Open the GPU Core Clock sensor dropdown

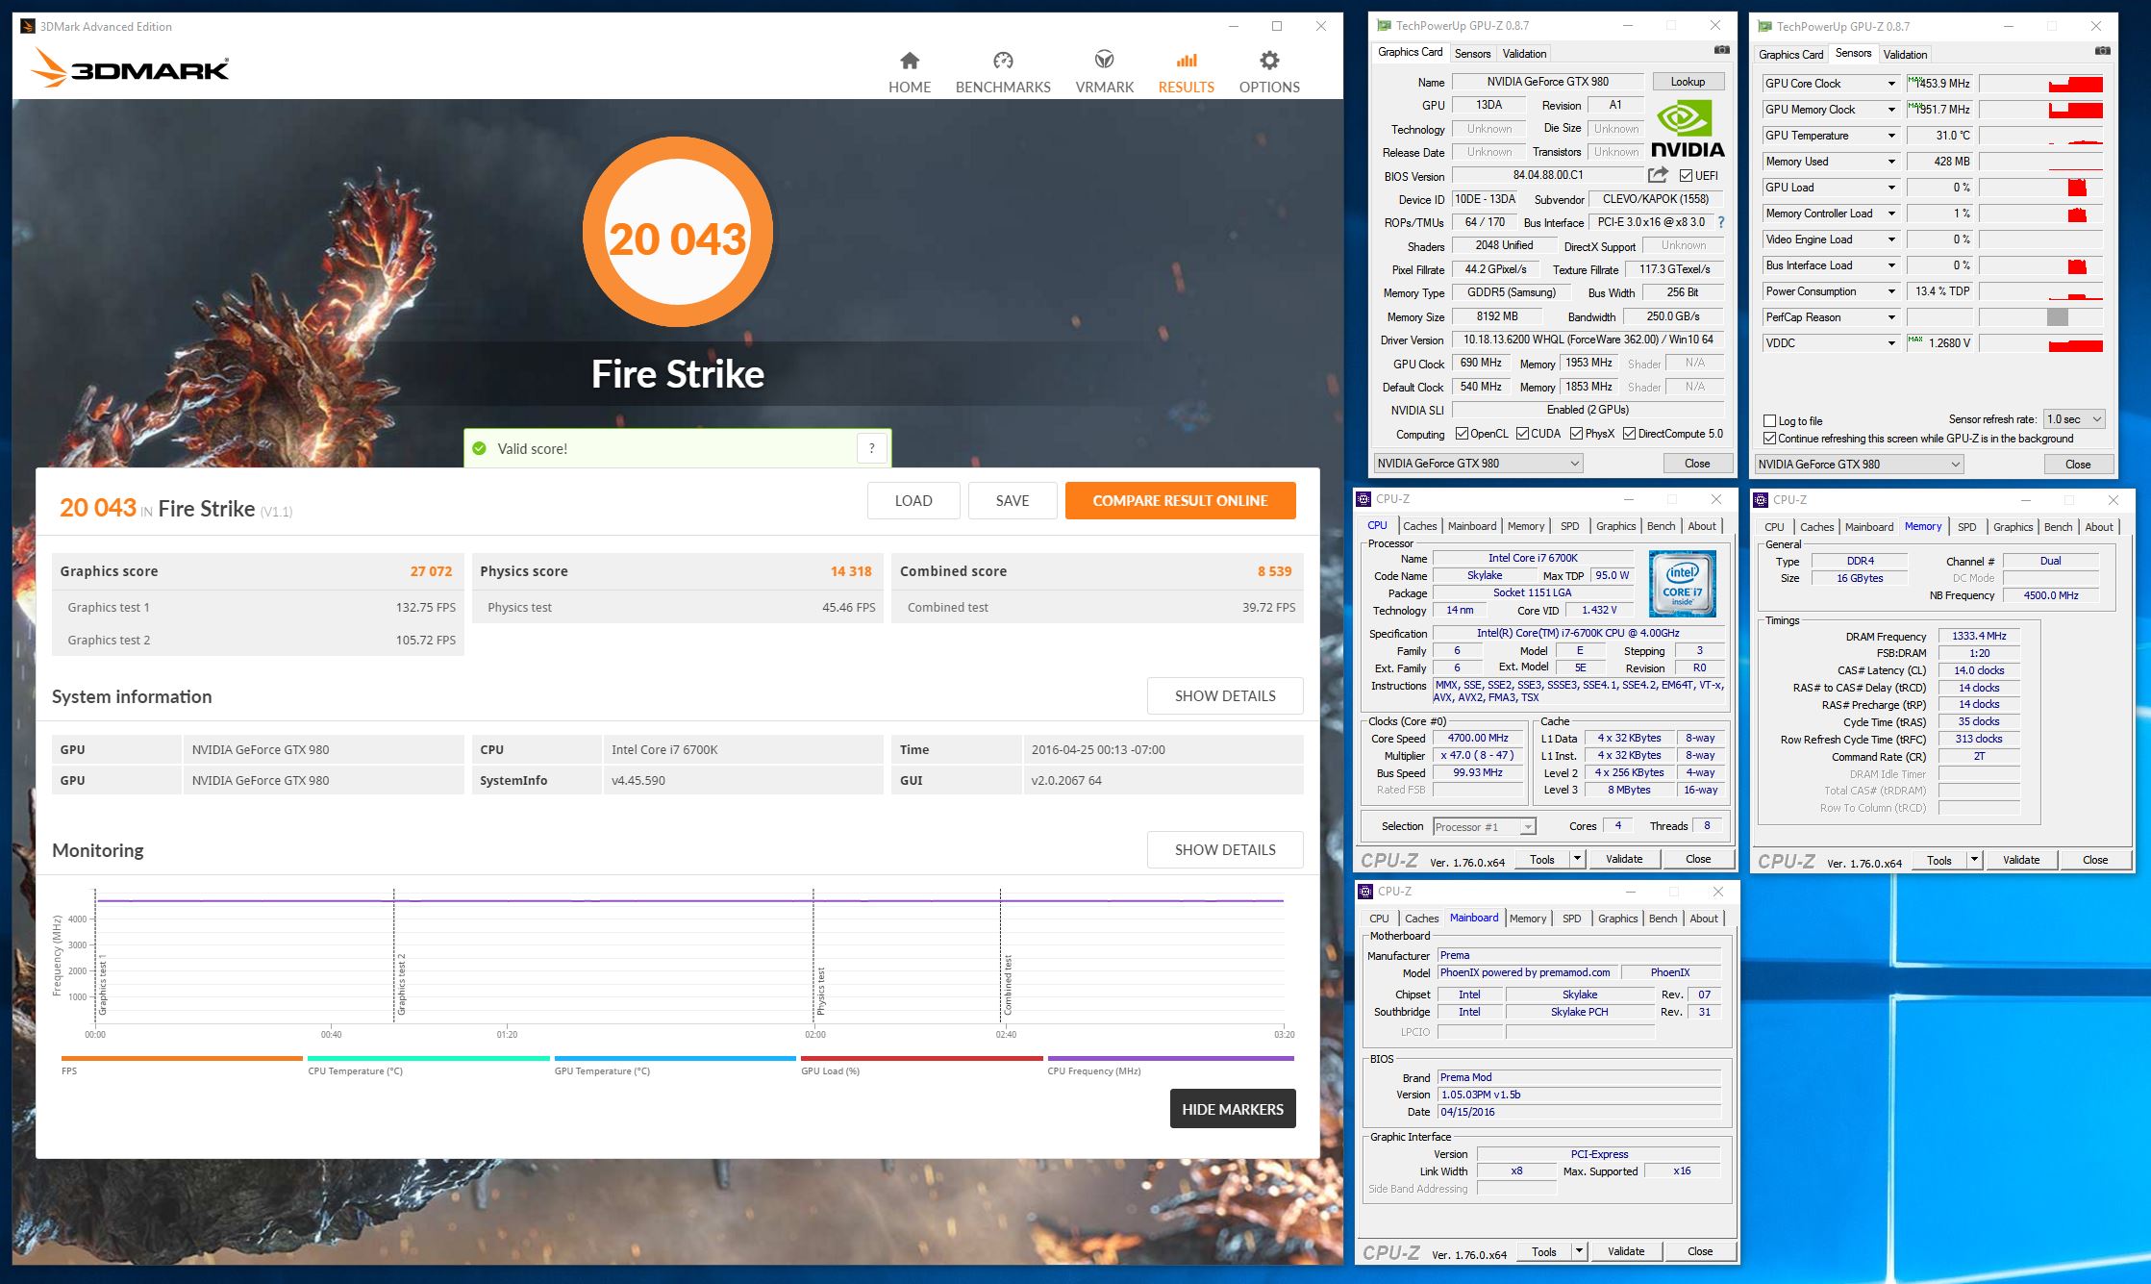click(1891, 84)
